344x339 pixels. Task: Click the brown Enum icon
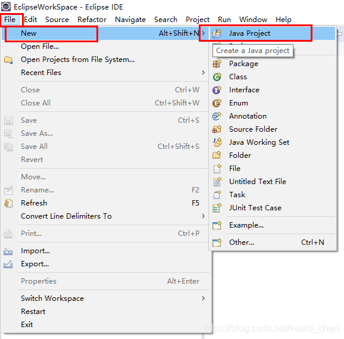[217, 103]
